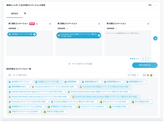
Task: Close the 第3優先コンバージョン panel
Action: pos(148,24)
